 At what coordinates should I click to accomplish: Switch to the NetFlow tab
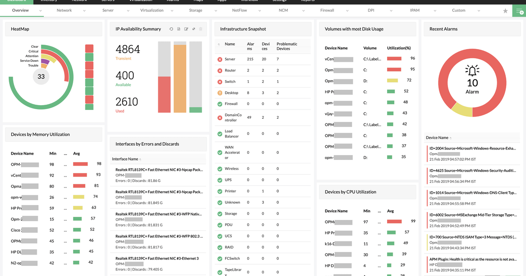[239, 10]
